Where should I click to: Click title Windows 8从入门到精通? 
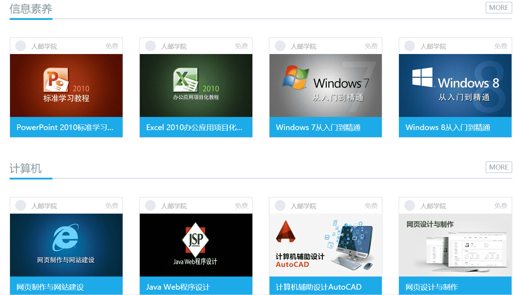click(x=448, y=127)
